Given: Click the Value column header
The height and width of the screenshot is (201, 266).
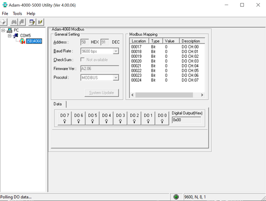Looking at the screenshot, I should click(x=171, y=41).
